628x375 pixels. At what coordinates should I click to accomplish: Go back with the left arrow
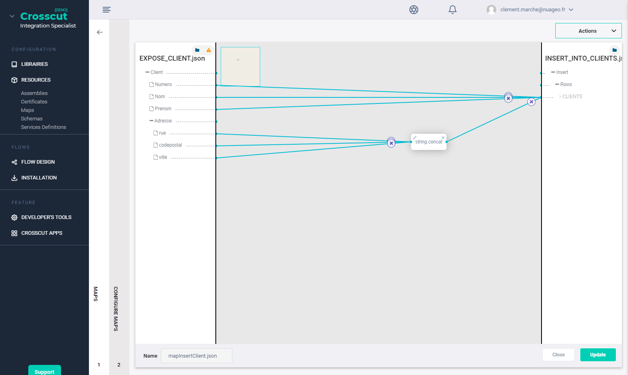tap(100, 32)
